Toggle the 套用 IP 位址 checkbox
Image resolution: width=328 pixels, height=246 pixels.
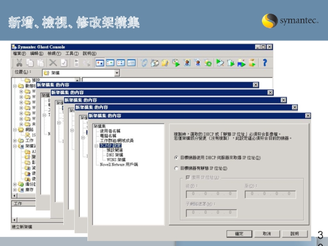(x=188, y=178)
